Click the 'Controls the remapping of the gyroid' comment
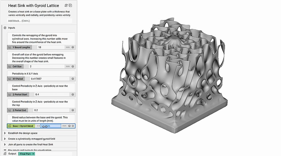 click(x=40, y=39)
